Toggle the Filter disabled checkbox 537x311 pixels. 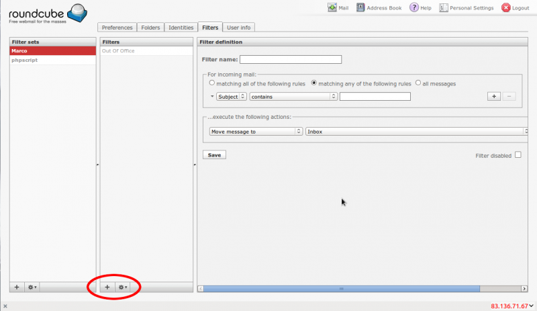(518, 154)
